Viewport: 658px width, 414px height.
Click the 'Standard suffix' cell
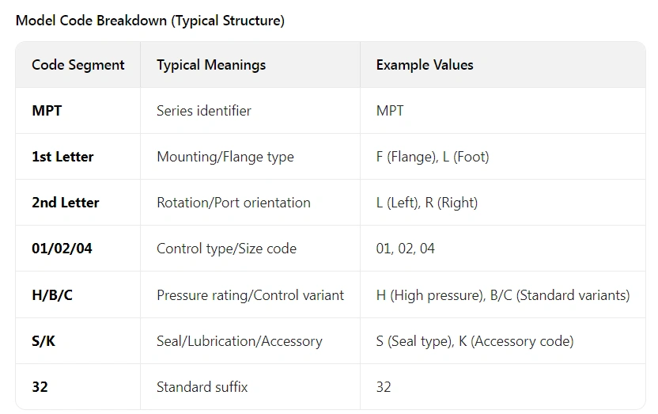coord(202,387)
